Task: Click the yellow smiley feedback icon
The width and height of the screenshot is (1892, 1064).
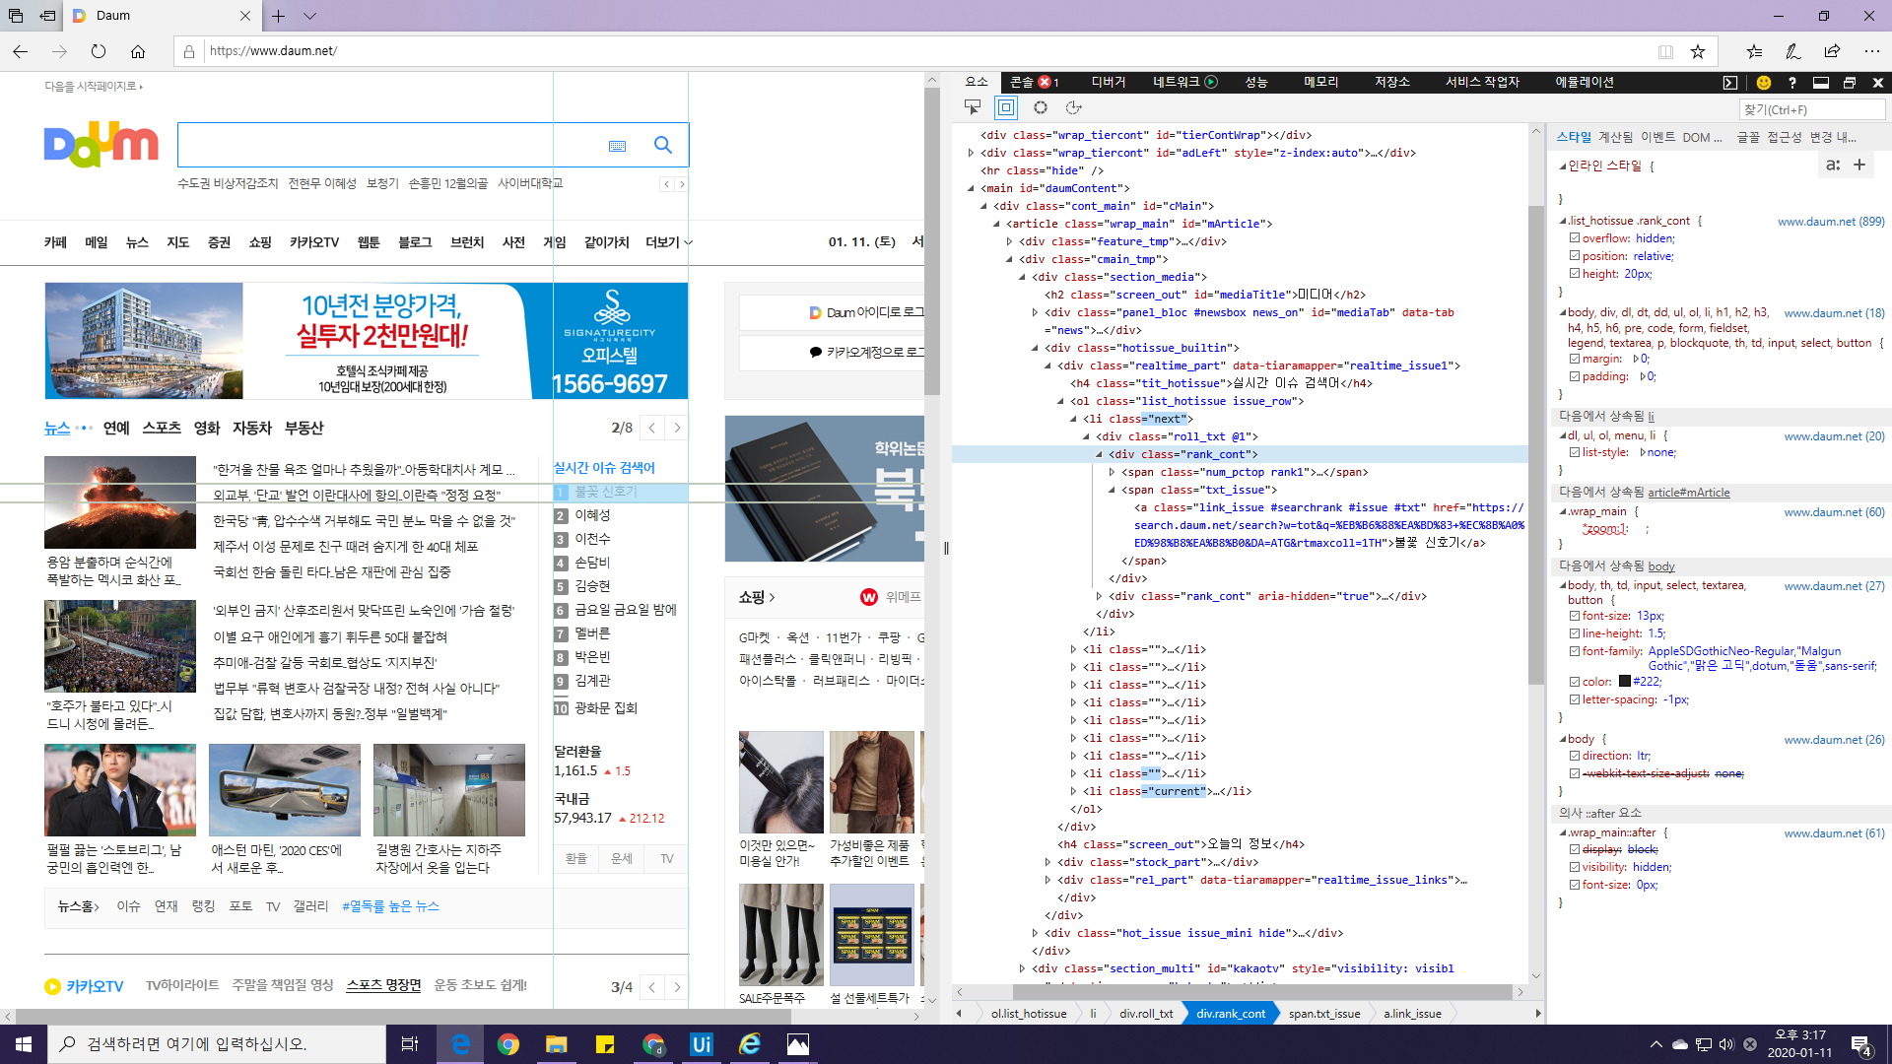Action: [x=1764, y=83]
